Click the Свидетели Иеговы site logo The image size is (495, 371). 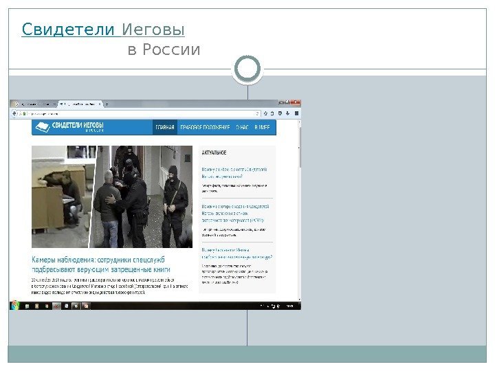click(x=69, y=127)
